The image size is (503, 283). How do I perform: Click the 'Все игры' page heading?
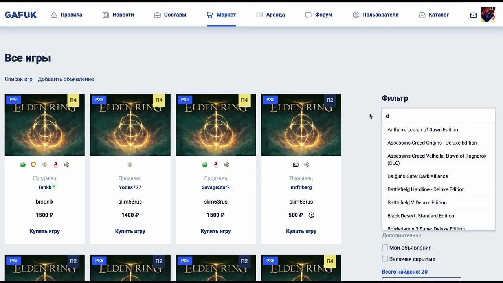pyautogui.click(x=28, y=58)
